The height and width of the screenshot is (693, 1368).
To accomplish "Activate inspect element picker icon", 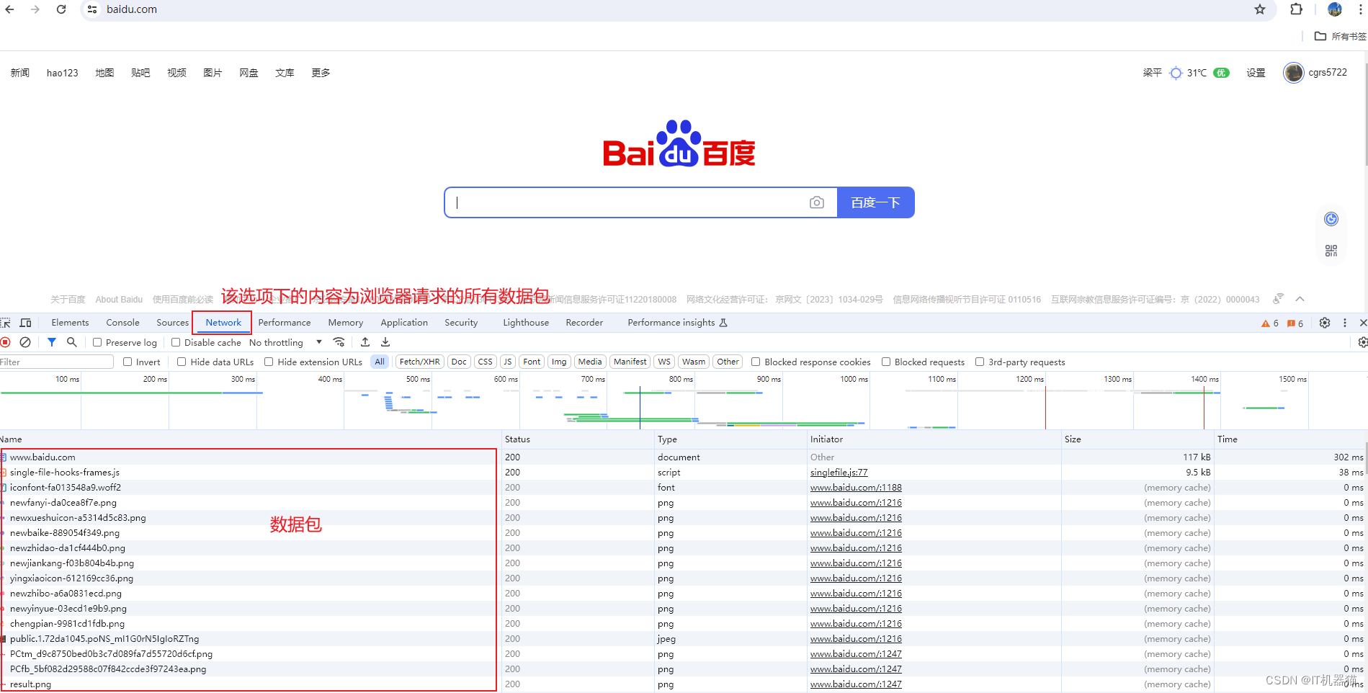I will point(6,323).
